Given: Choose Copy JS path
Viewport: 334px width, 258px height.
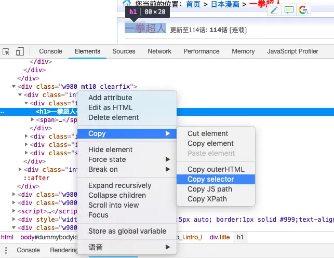Looking at the screenshot, I should [216, 189].
